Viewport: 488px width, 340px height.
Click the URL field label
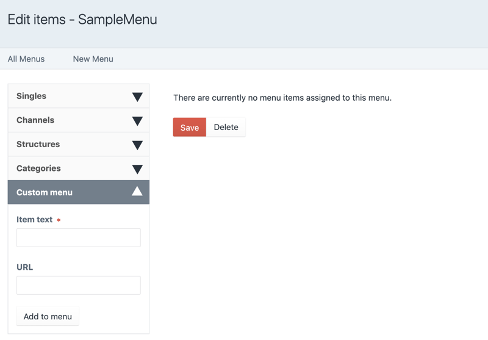pyautogui.click(x=25, y=267)
